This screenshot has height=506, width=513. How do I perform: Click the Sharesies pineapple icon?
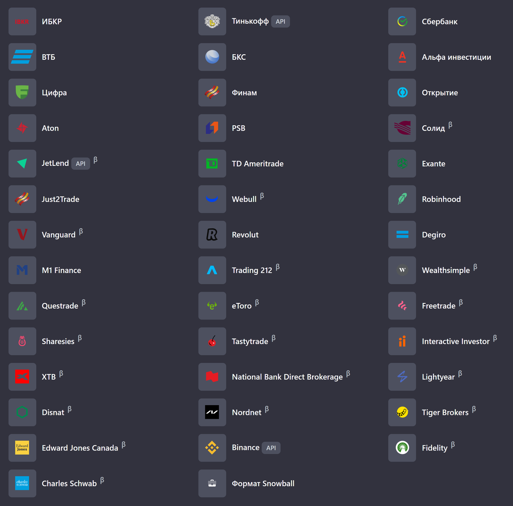point(22,341)
